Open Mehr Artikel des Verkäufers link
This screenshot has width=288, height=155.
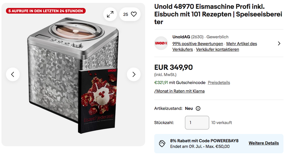215,47
